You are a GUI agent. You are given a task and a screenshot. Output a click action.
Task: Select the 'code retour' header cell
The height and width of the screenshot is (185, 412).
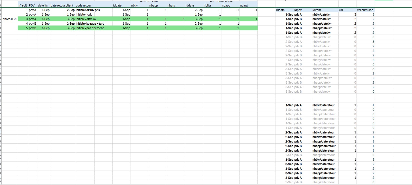(x=84, y=5)
